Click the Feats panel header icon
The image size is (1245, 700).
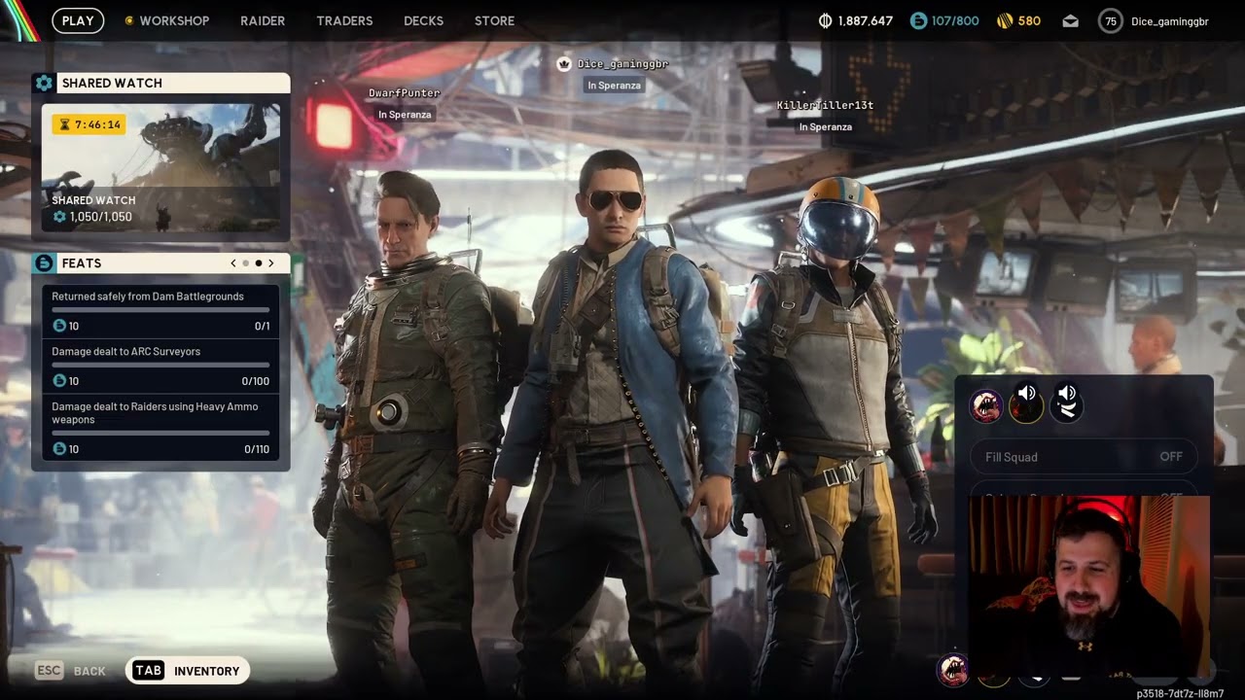point(44,263)
